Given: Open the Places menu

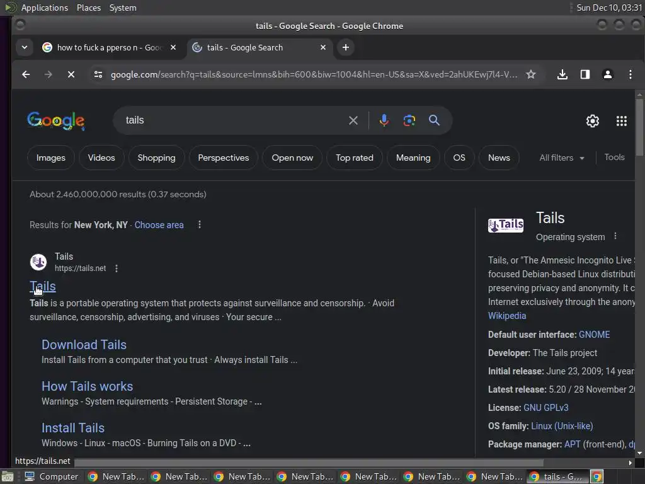Looking at the screenshot, I should pos(88,8).
